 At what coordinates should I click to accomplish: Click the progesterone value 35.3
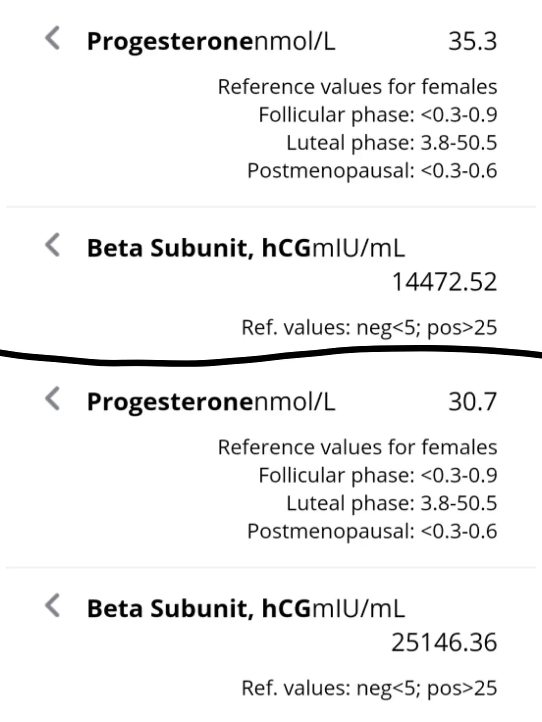click(472, 41)
